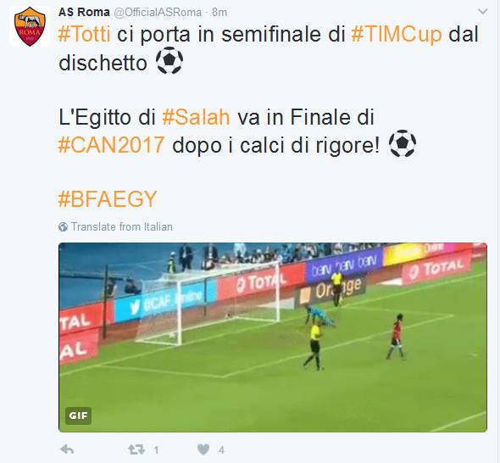Click the globe icon beside Translate

[64, 227]
